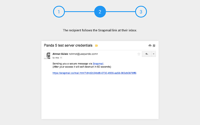Screen dimensions: 200x125
Task: Jump to step 3 circle
Action: tap(141, 12)
